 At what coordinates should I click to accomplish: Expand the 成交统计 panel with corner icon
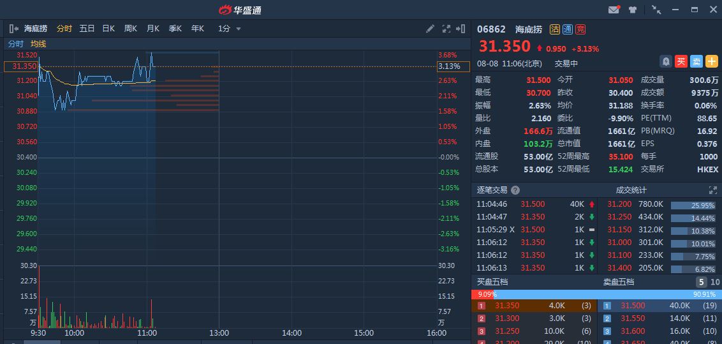click(713, 190)
